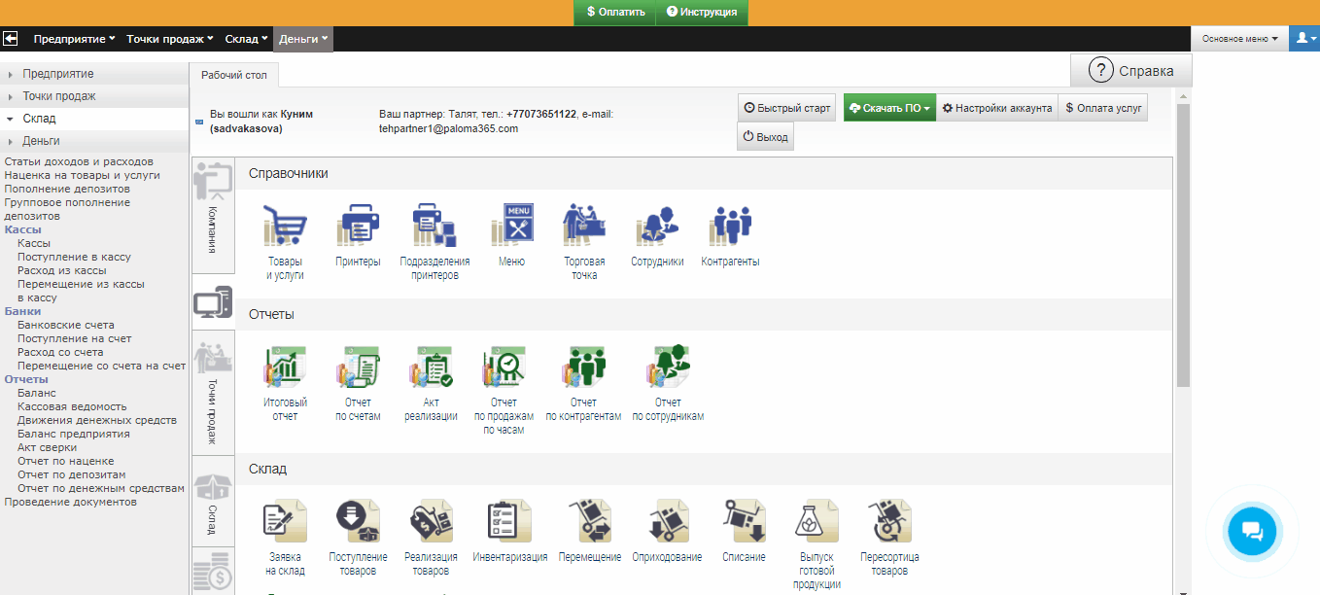Open the Контрагенты icon
This screenshot has height=595, width=1320.
730,227
